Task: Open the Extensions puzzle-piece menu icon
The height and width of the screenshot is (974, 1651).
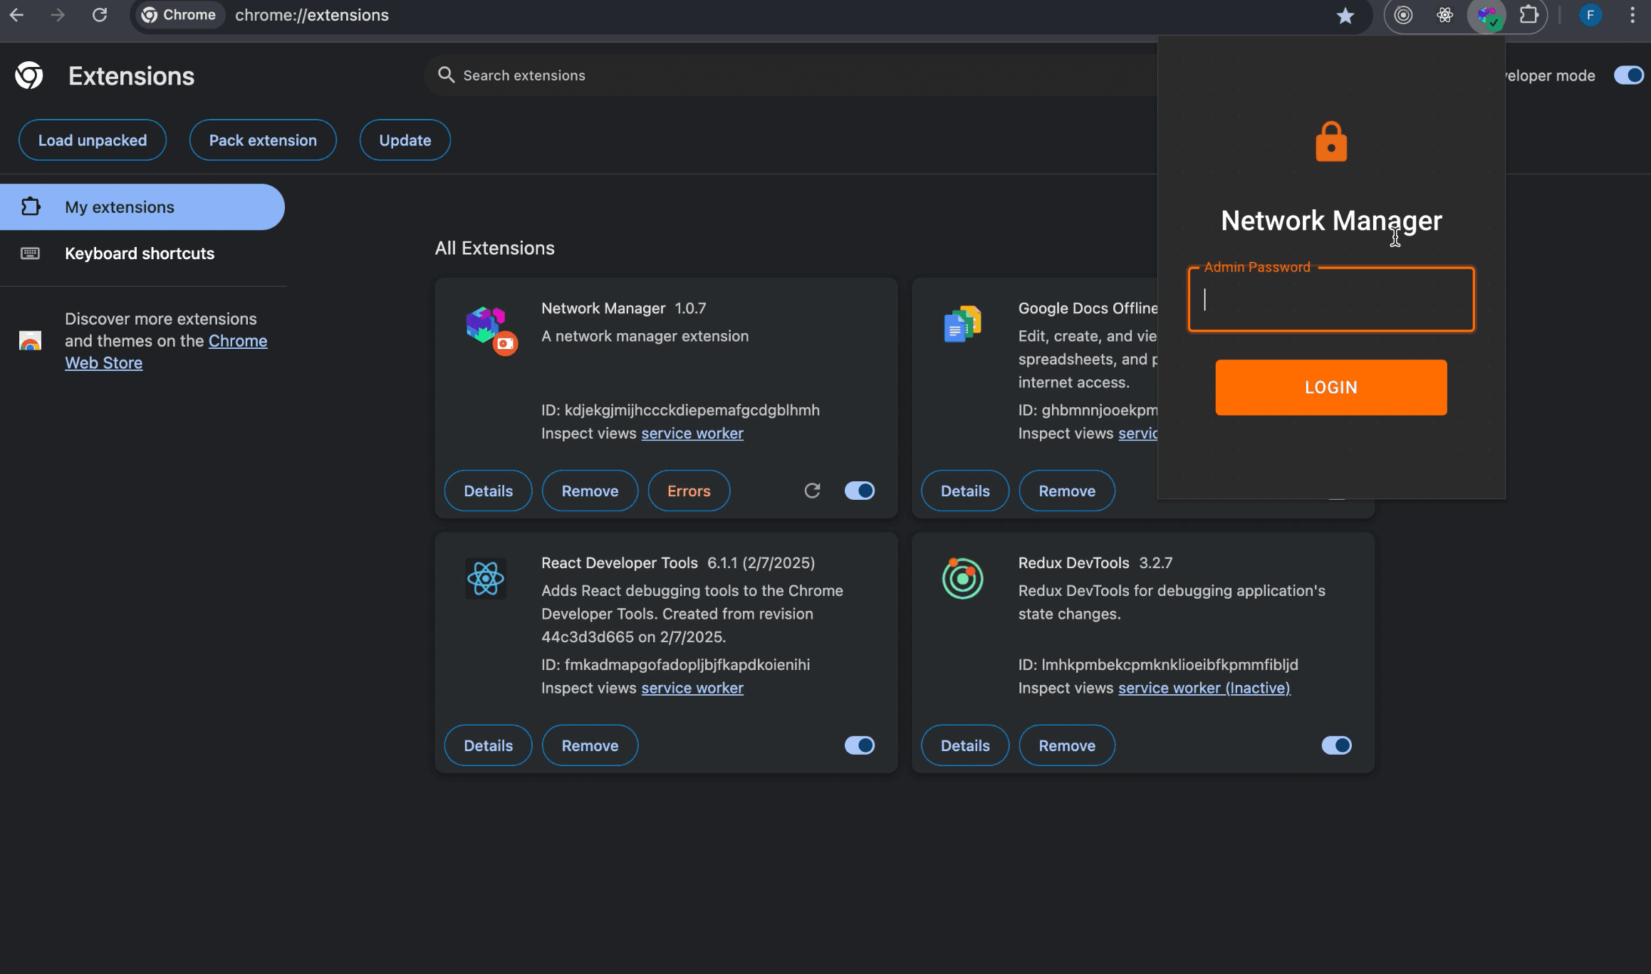Action: coord(1528,15)
